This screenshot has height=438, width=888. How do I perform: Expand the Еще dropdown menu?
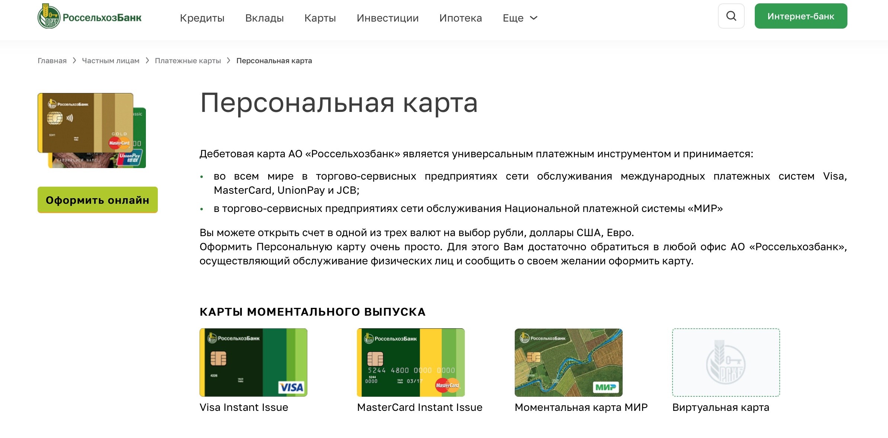[x=520, y=18]
